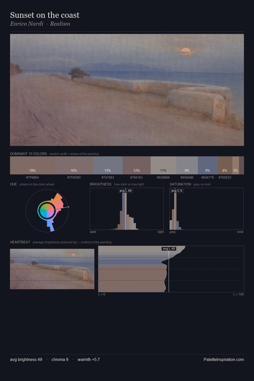Click the avg L 49 label in Brightness
Image resolution: width=254 pixels, height=381 pixels.
pos(125,191)
